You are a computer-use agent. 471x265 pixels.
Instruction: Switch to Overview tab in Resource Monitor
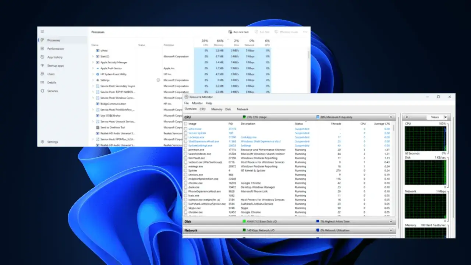(x=191, y=109)
